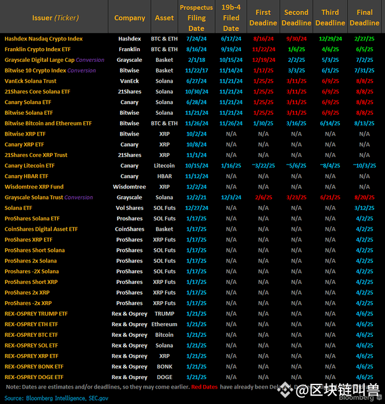Select ProShares Solana ETF issuer name
Image resolution: width=385 pixels, height=404 pixels.
point(32,219)
